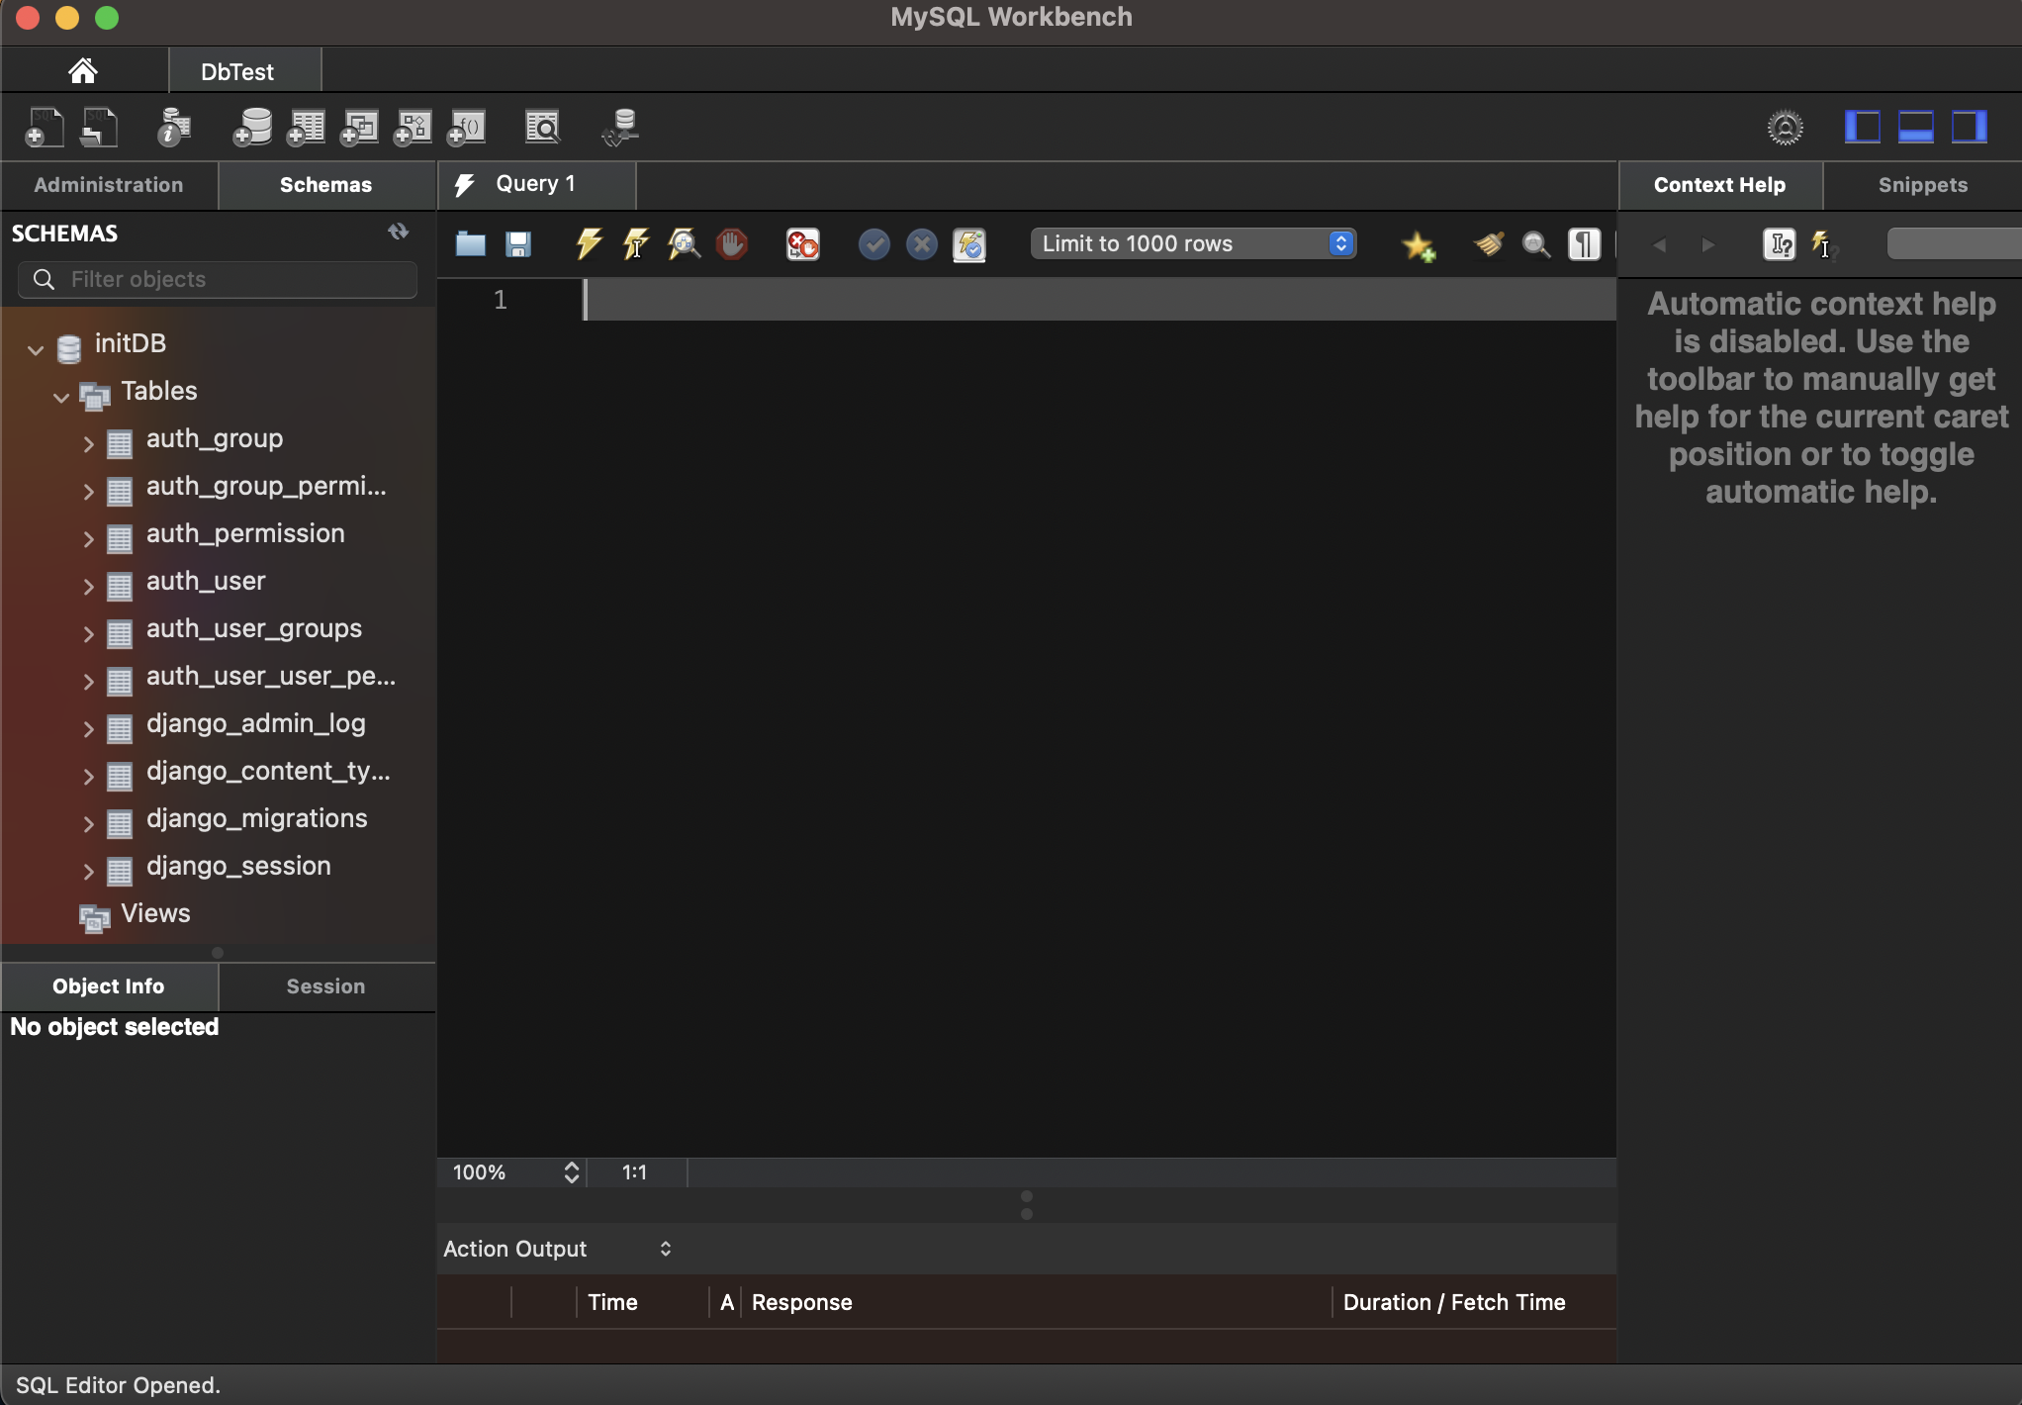
Task: Beautify the query with the broom icon
Action: pos(1489,244)
